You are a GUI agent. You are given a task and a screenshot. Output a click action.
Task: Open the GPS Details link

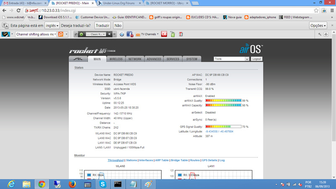coord(209,160)
